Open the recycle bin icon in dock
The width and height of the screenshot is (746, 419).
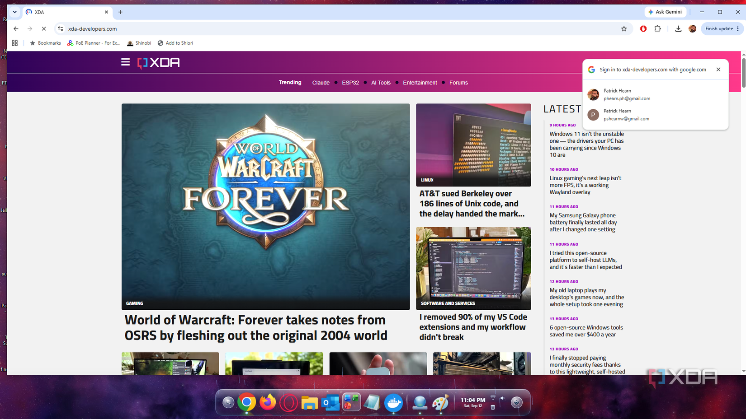click(493, 407)
